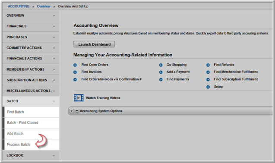The width and height of the screenshot is (275, 163).
Task: Click the arrow bullet beside Go Shopping
Action: click(161, 65)
